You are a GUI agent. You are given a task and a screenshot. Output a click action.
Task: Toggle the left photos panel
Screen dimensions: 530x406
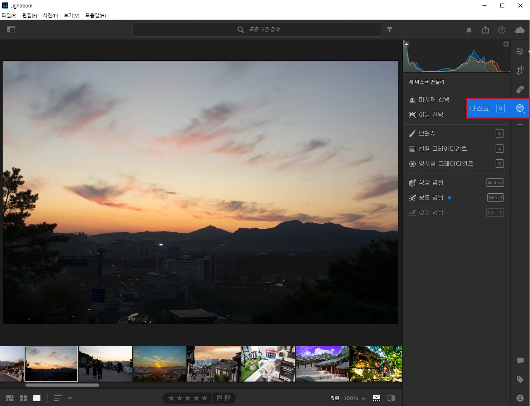11,29
